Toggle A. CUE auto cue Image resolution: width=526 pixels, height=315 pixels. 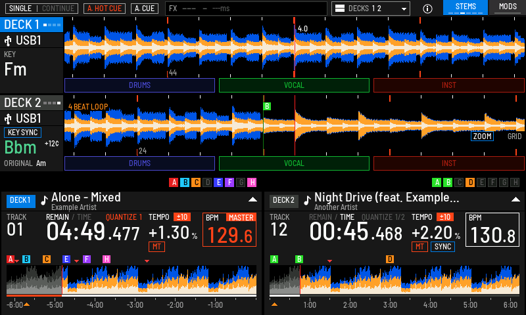coord(145,9)
